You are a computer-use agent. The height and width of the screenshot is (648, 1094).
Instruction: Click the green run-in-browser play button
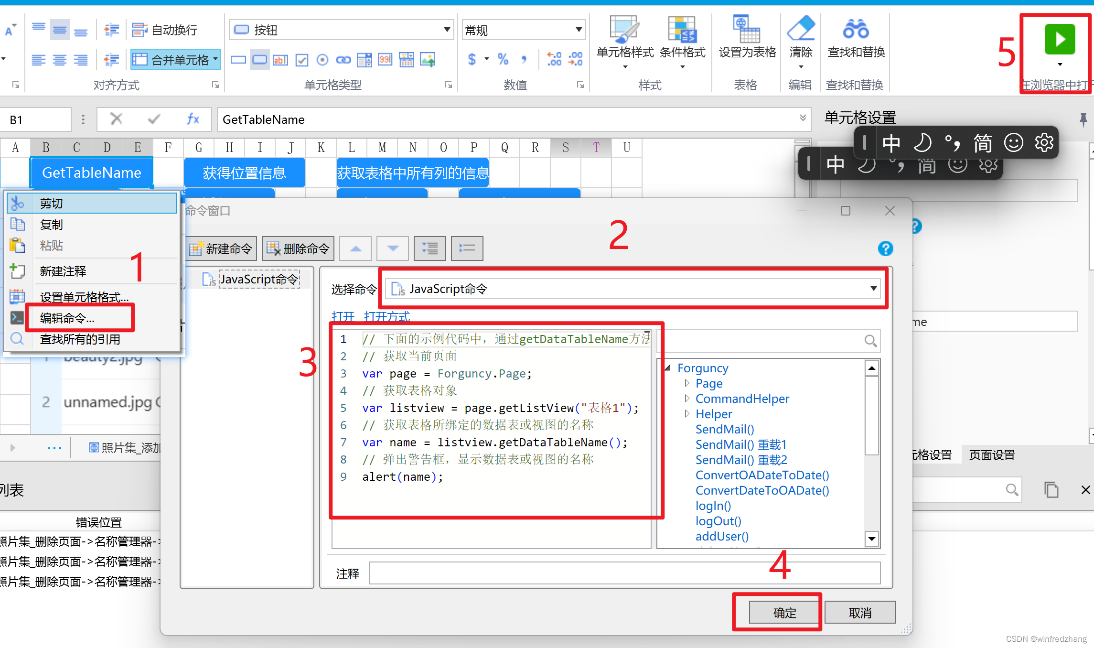coord(1059,39)
